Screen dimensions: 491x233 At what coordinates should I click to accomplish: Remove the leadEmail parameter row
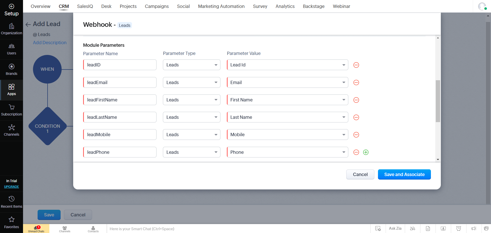click(356, 83)
